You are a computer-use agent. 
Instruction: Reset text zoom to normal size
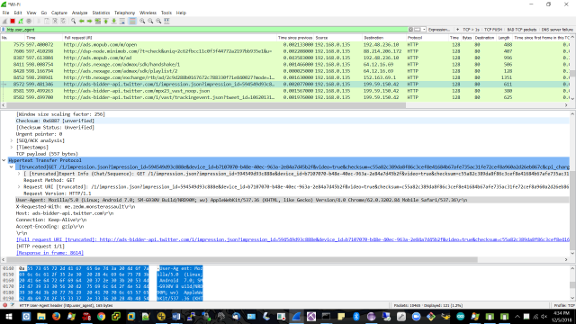[158, 22]
